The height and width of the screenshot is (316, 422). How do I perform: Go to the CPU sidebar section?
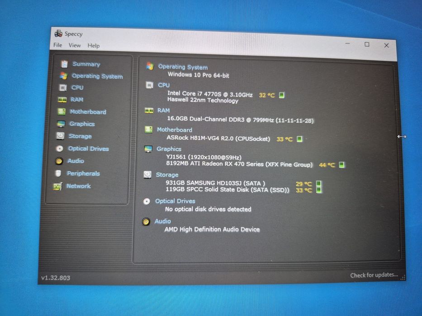coord(77,88)
